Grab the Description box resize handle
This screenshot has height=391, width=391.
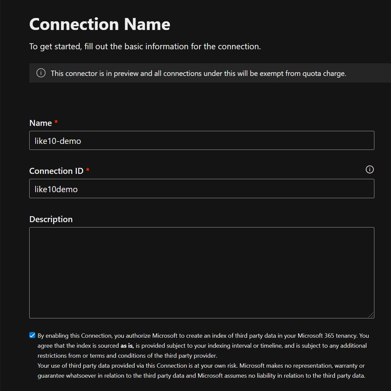371,315
